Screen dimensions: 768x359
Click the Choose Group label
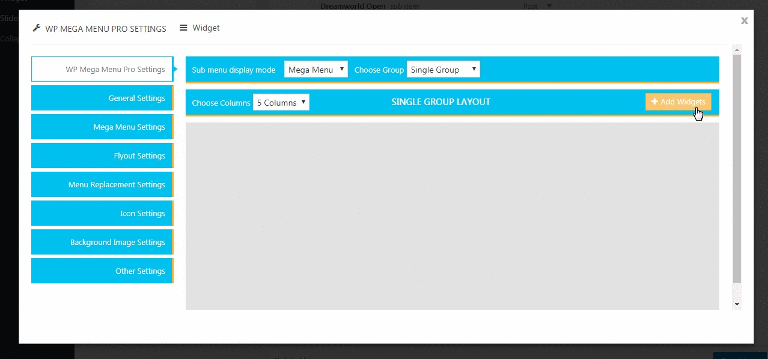click(379, 70)
